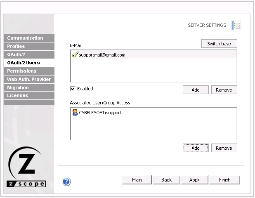Open help with the question mark icon
Image resolution: width=255 pixels, height=198 pixels.
(x=66, y=181)
